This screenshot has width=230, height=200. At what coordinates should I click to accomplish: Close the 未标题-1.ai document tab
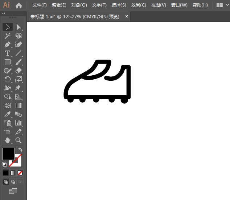click(x=127, y=16)
